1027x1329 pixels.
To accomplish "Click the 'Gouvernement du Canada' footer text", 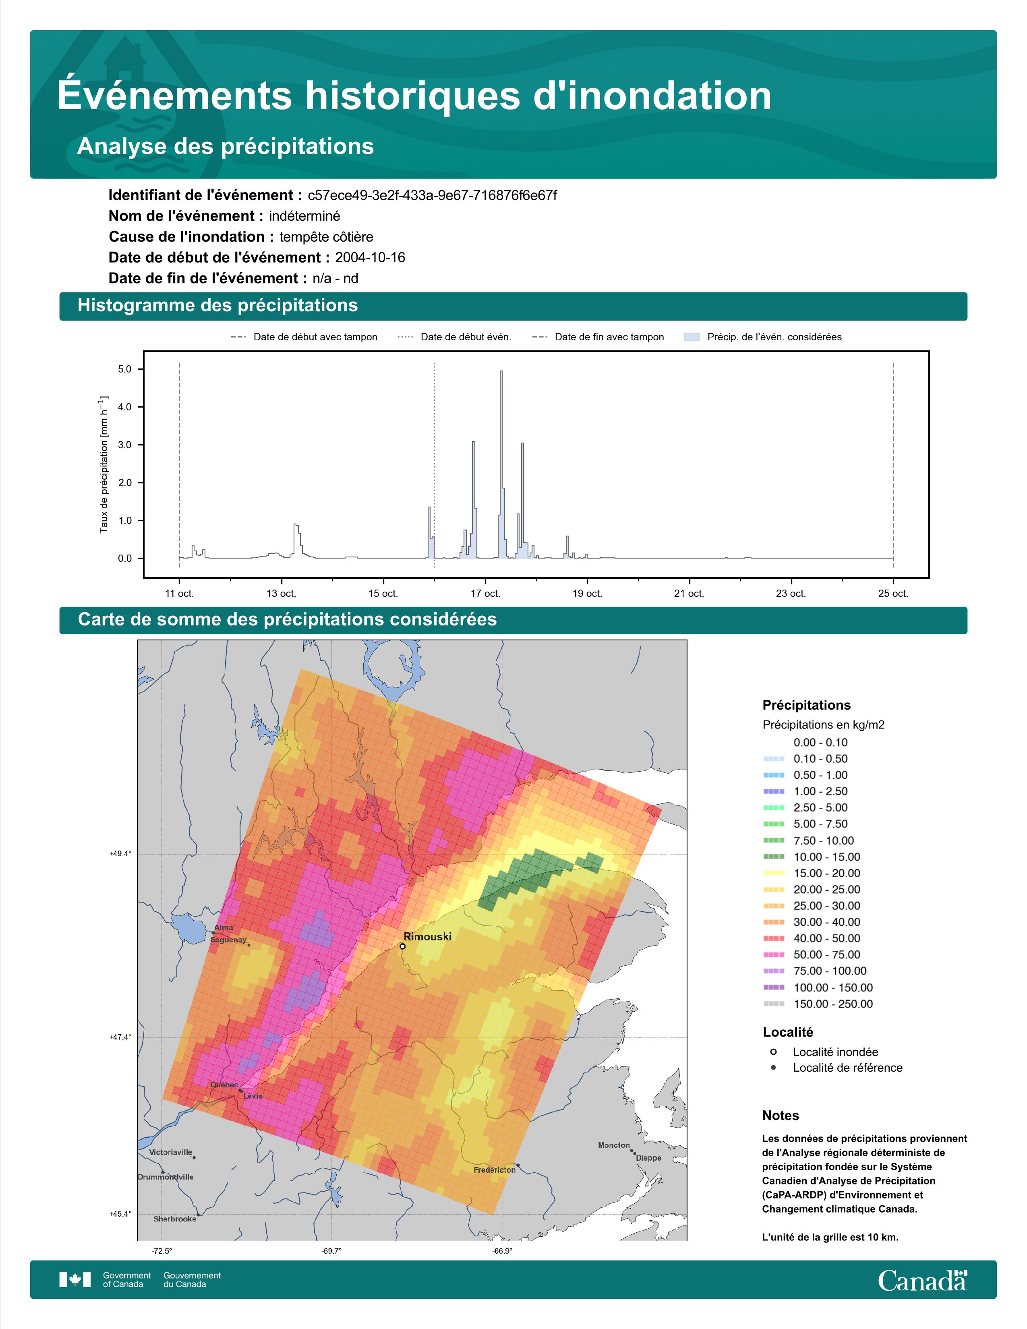I will click(192, 1280).
